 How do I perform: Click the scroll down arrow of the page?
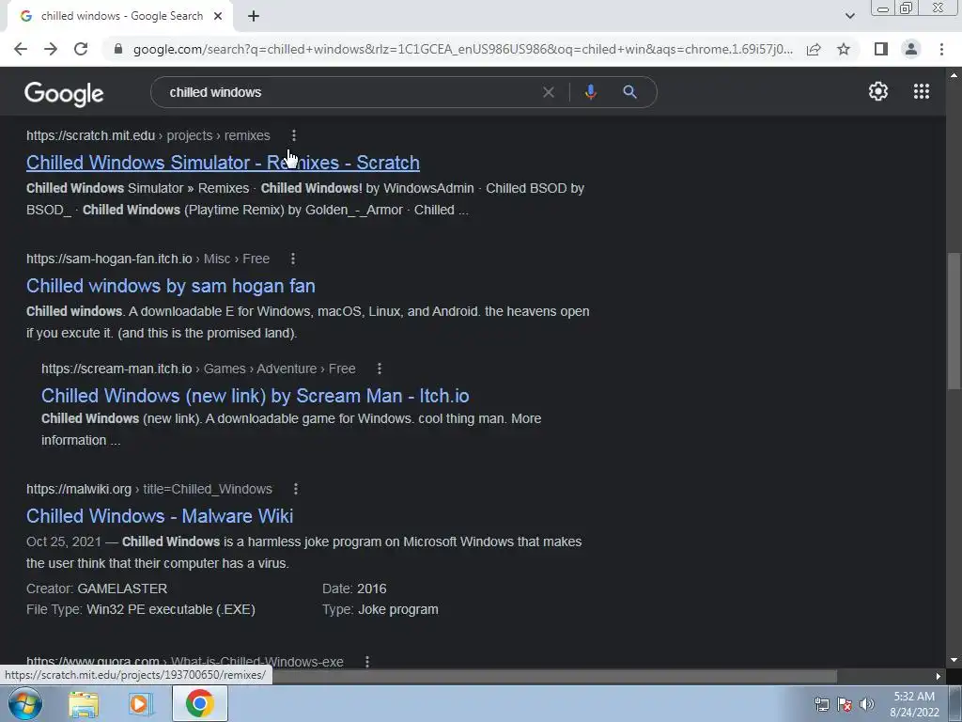coord(954,661)
